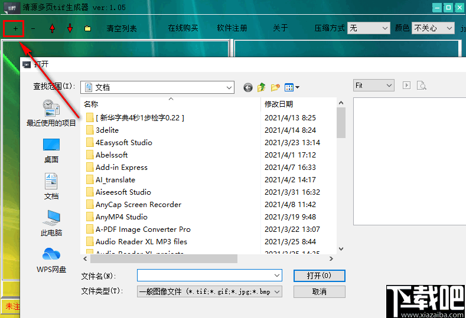
Task: Select the AnyCap Screen Recorder folder
Action: (x=133, y=205)
